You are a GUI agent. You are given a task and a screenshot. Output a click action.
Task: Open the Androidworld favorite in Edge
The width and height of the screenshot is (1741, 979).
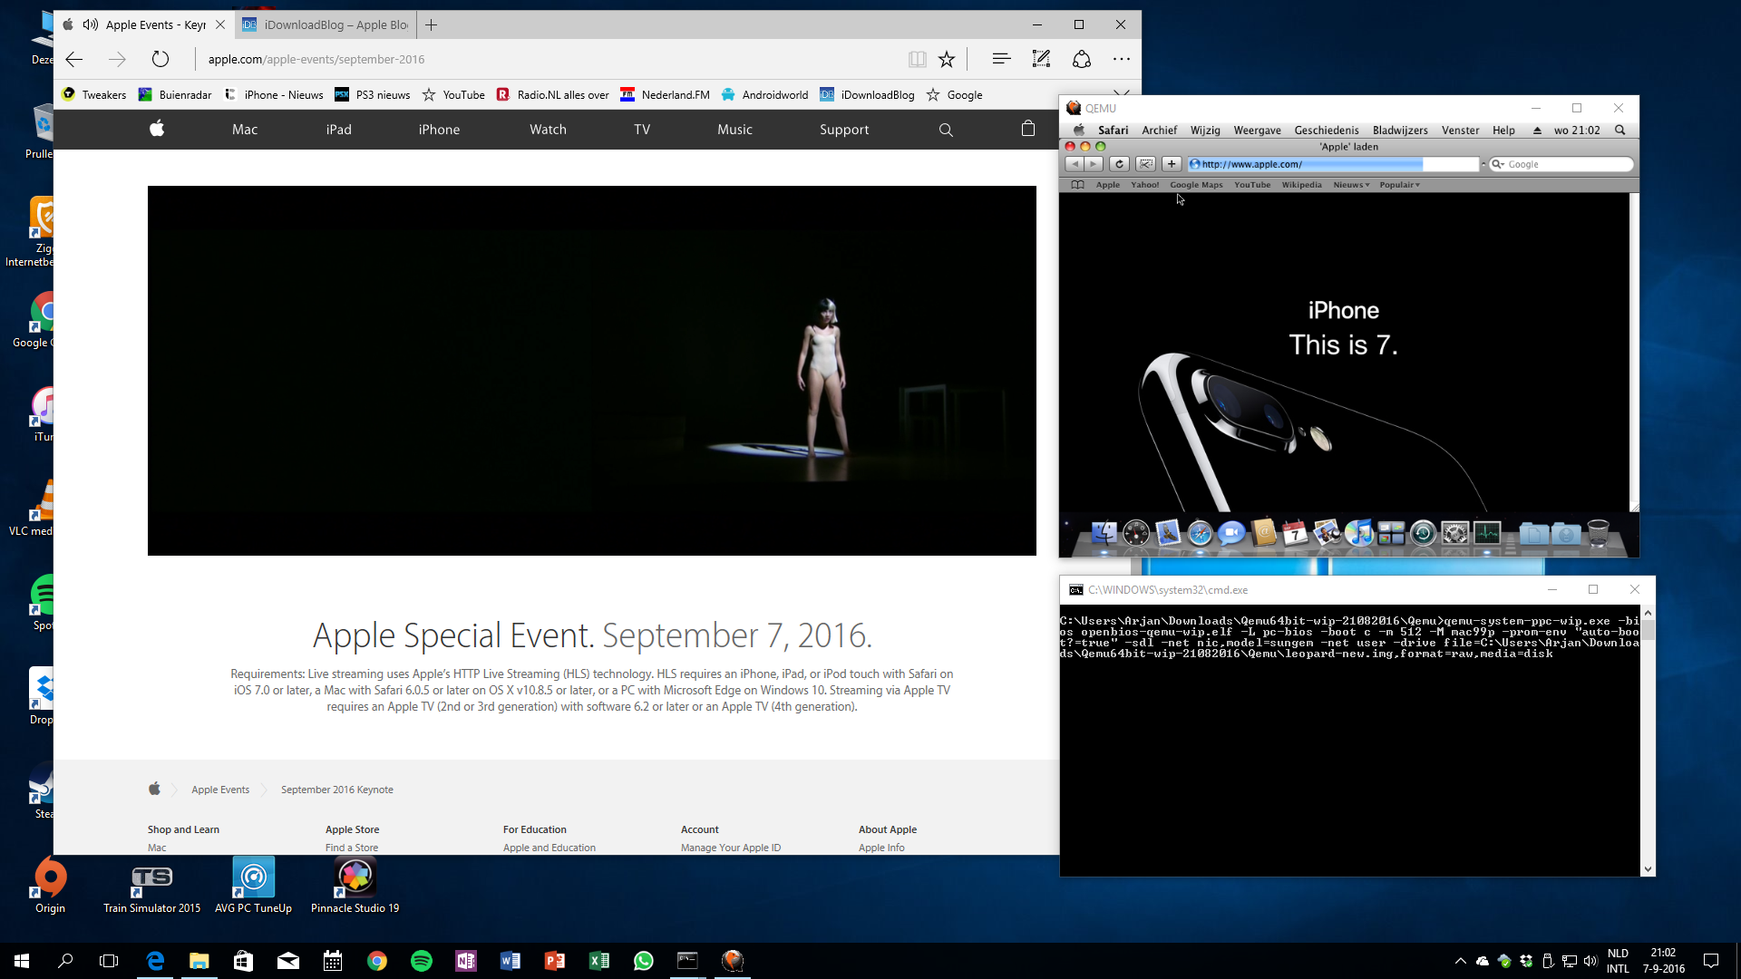(x=764, y=94)
